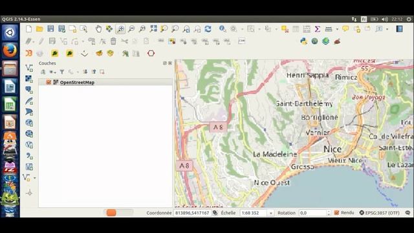Viewport: 414px width, 233px height.
Task: Click the rotation spinner arrows
Action: click(x=329, y=213)
